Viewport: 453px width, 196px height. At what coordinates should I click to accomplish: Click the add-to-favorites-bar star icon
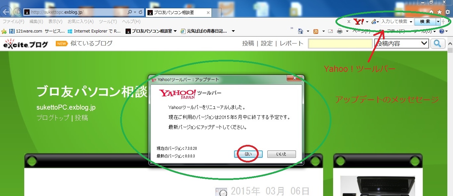click(x=4, y=31)
